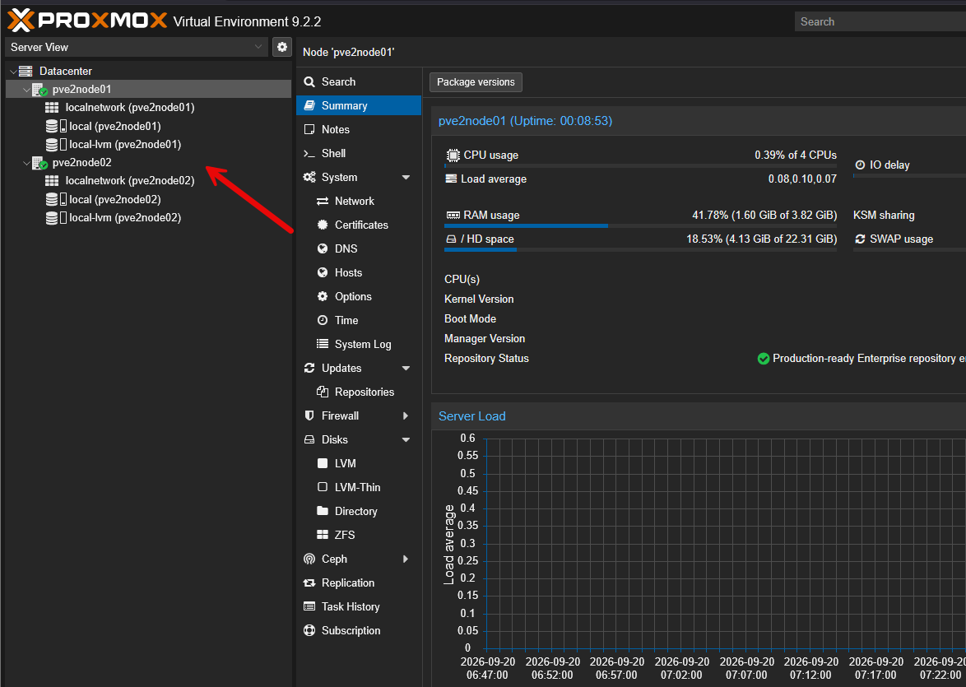This screenshot has height=687, width=966.
Task: Click the Firewall shield icon
Action: click(x=309, y=415)
